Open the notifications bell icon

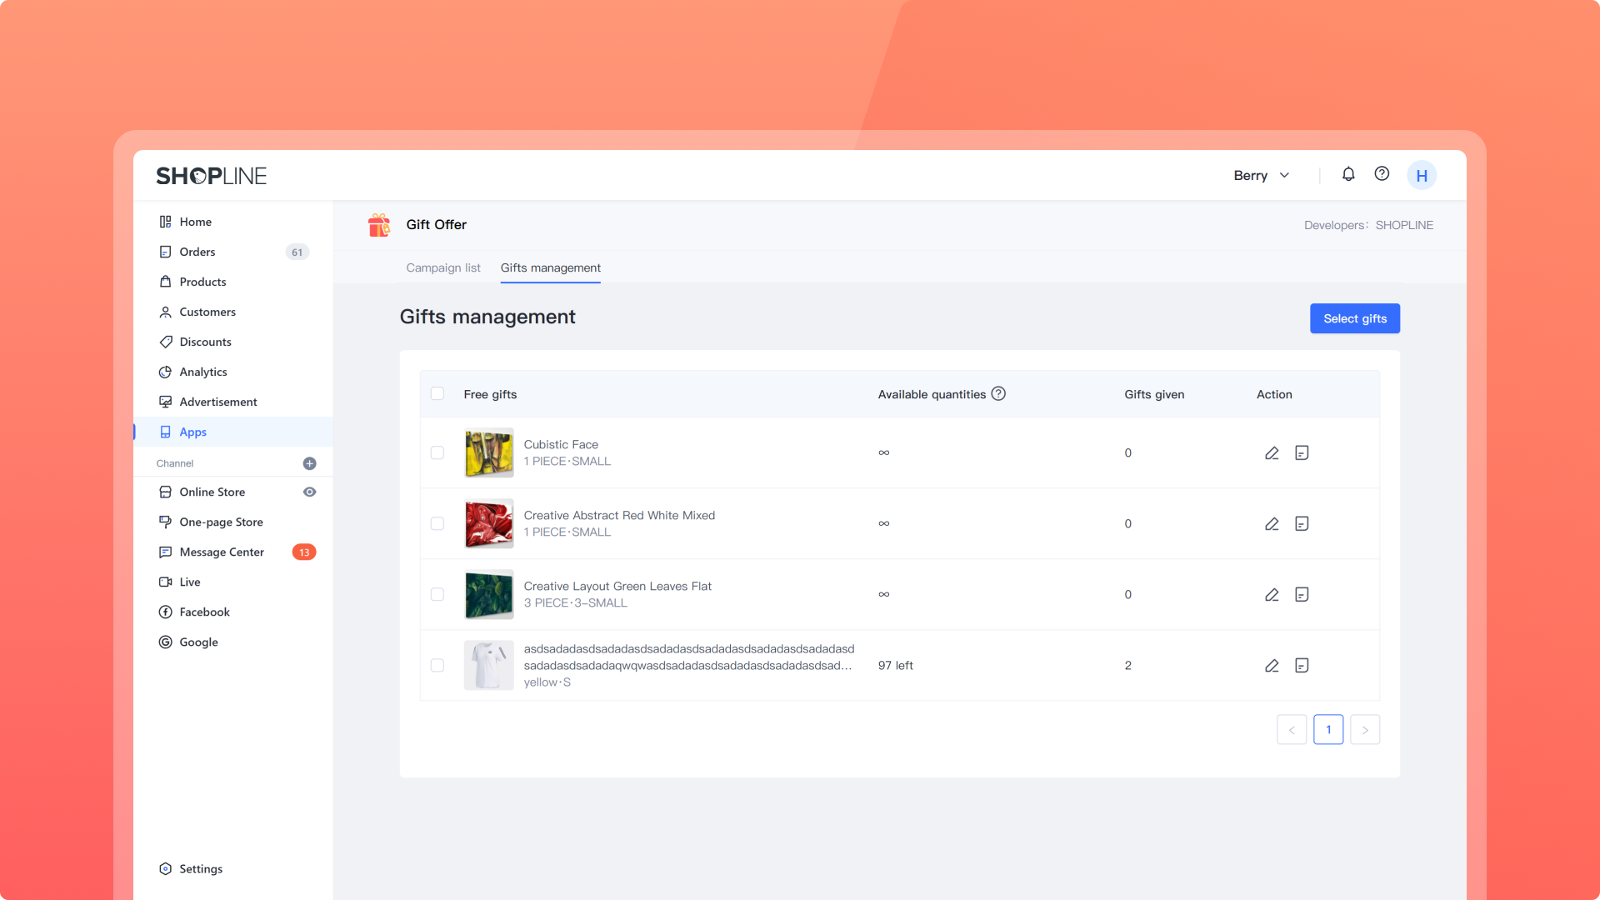(1347, 174)
